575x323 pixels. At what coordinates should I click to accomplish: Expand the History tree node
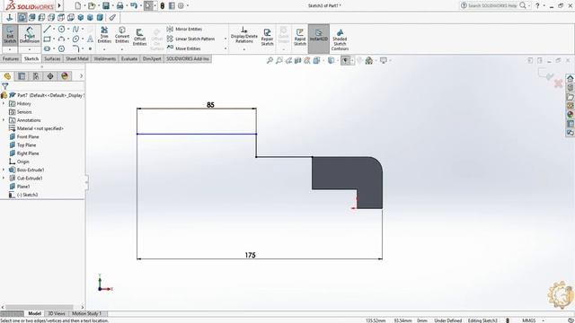[x=4, y=104]
